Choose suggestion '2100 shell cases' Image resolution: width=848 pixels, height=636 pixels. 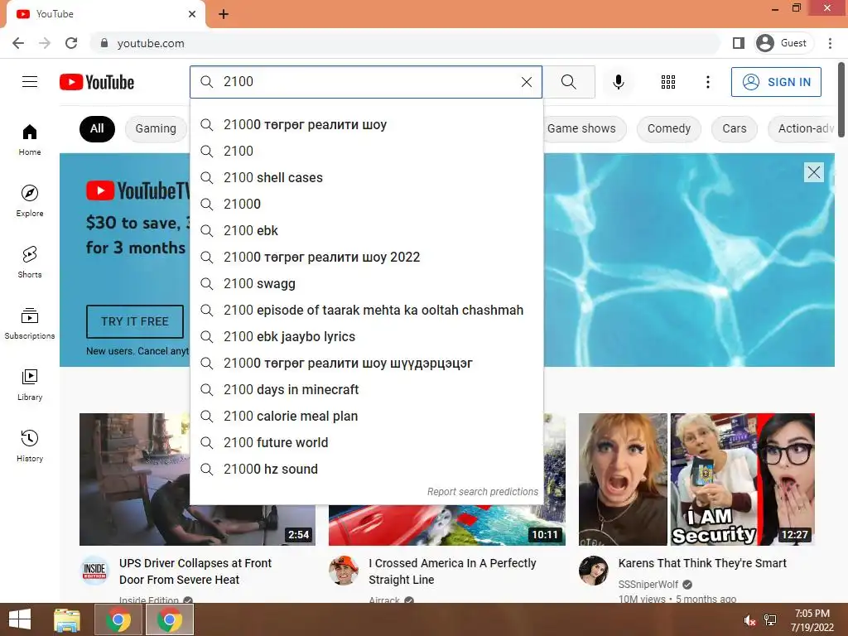366,177
